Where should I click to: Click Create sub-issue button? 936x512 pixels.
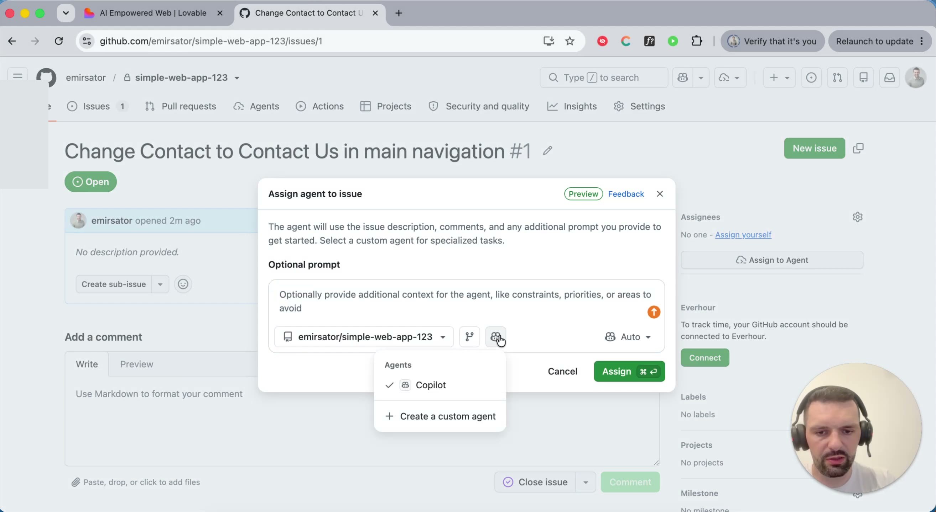coord(113,284)
